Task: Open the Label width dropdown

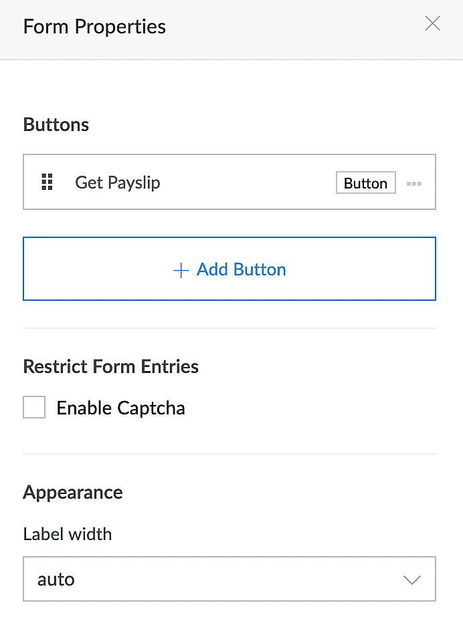Action: 229,579
